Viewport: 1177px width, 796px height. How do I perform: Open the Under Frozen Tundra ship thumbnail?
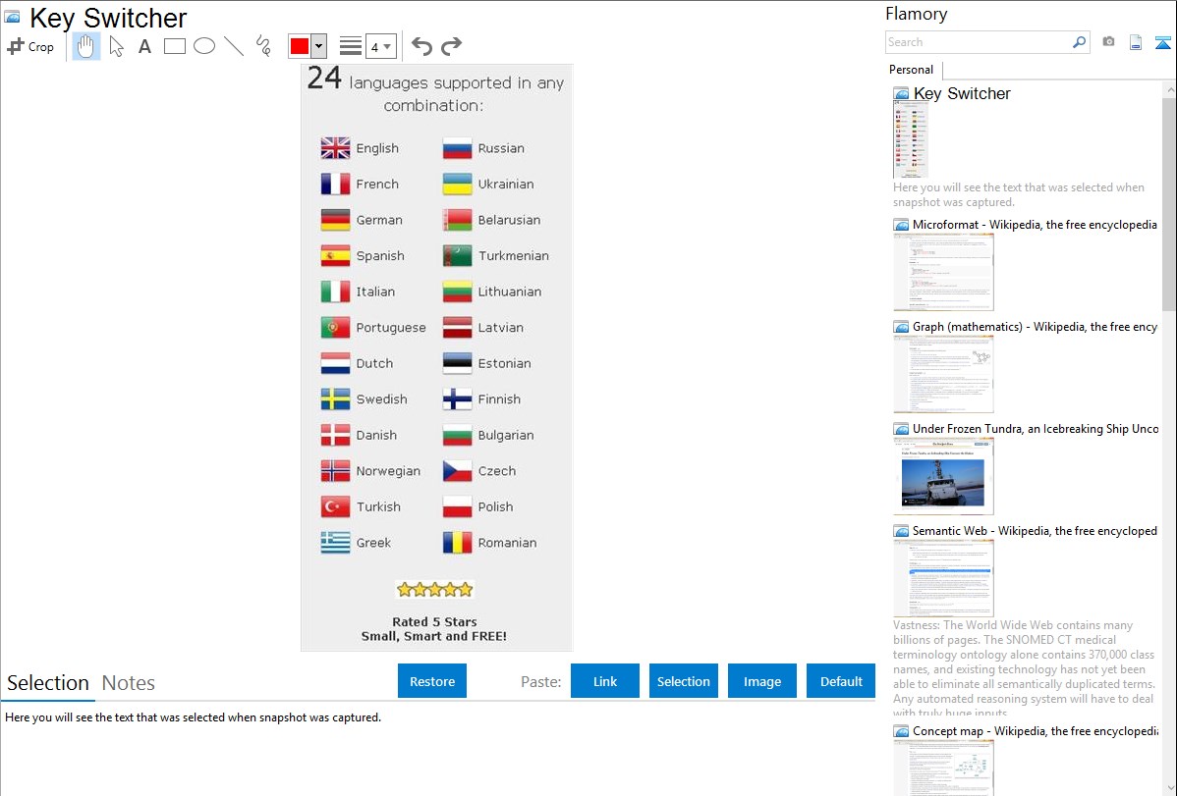tap(943, 476)
